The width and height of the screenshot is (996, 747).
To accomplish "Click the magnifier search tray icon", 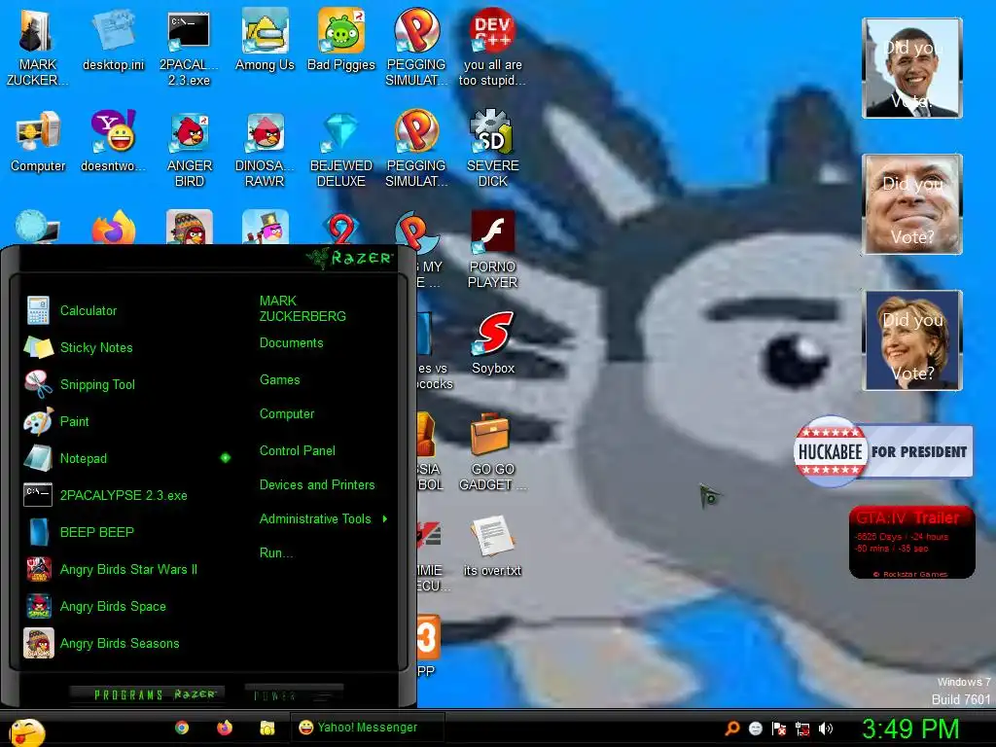I will [732, 728].
